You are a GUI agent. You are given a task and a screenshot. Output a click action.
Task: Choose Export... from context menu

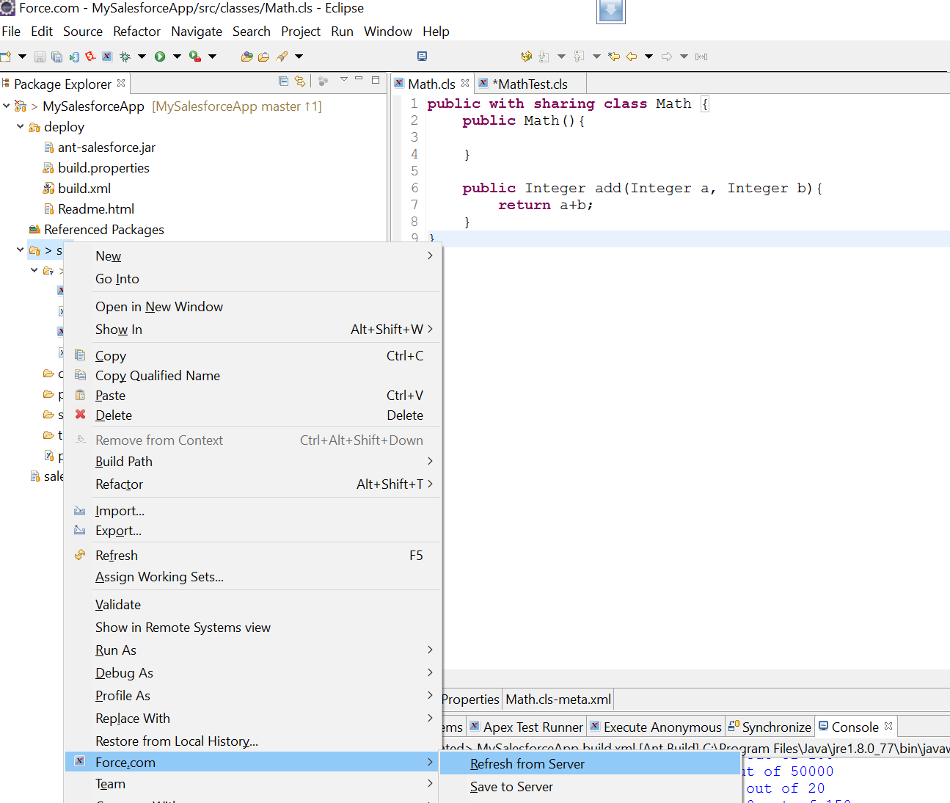253,531
